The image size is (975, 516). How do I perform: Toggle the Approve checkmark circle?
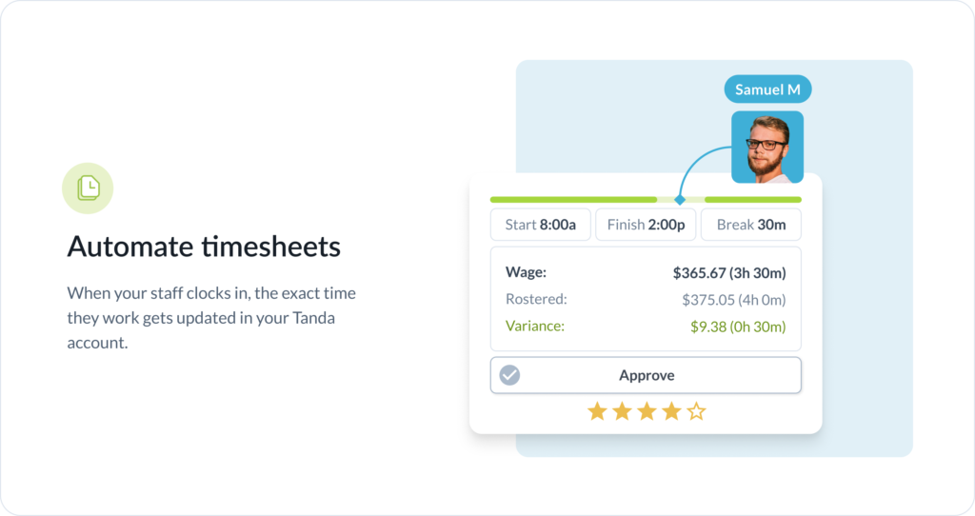click(x=510, y=375)
